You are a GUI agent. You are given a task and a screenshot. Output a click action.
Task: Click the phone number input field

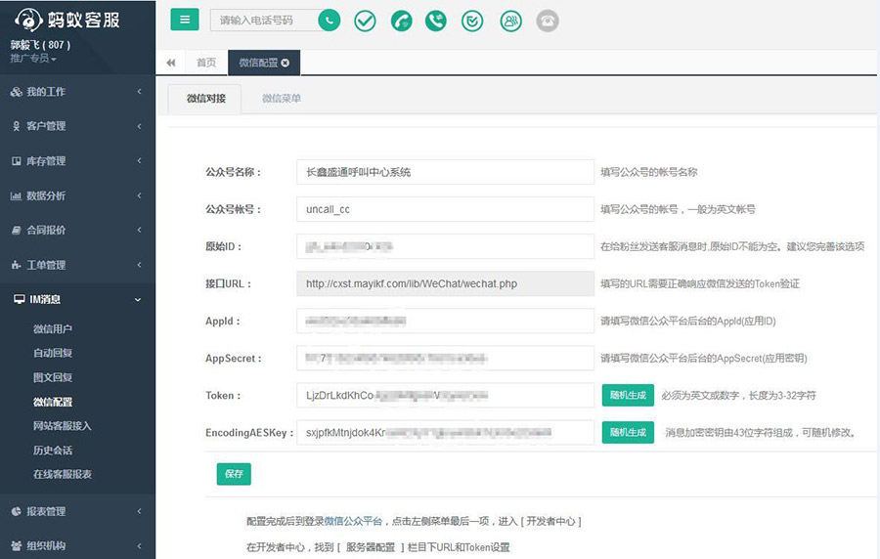(x=264, y=21)
